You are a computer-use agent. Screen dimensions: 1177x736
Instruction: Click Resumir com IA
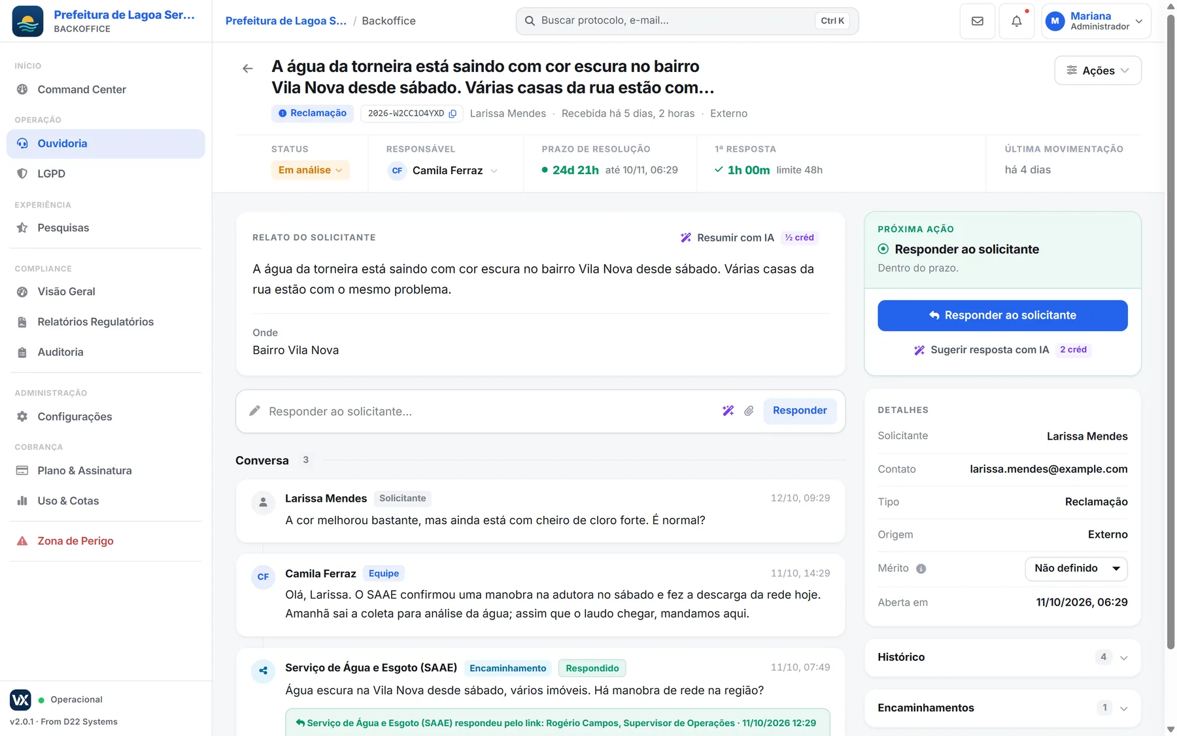tap(749, 237)
